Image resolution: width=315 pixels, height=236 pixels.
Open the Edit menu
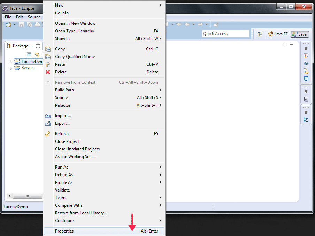click(20, 17)
